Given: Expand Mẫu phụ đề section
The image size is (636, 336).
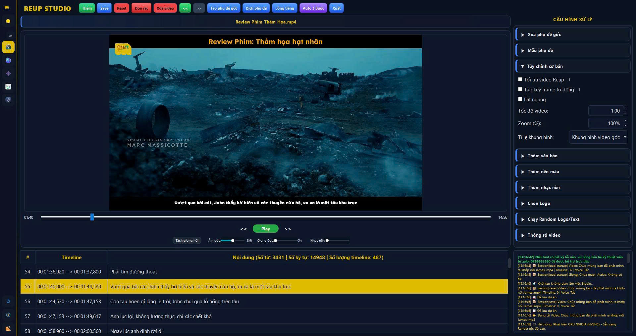Looking at the screenshot, I should point(573,50).
